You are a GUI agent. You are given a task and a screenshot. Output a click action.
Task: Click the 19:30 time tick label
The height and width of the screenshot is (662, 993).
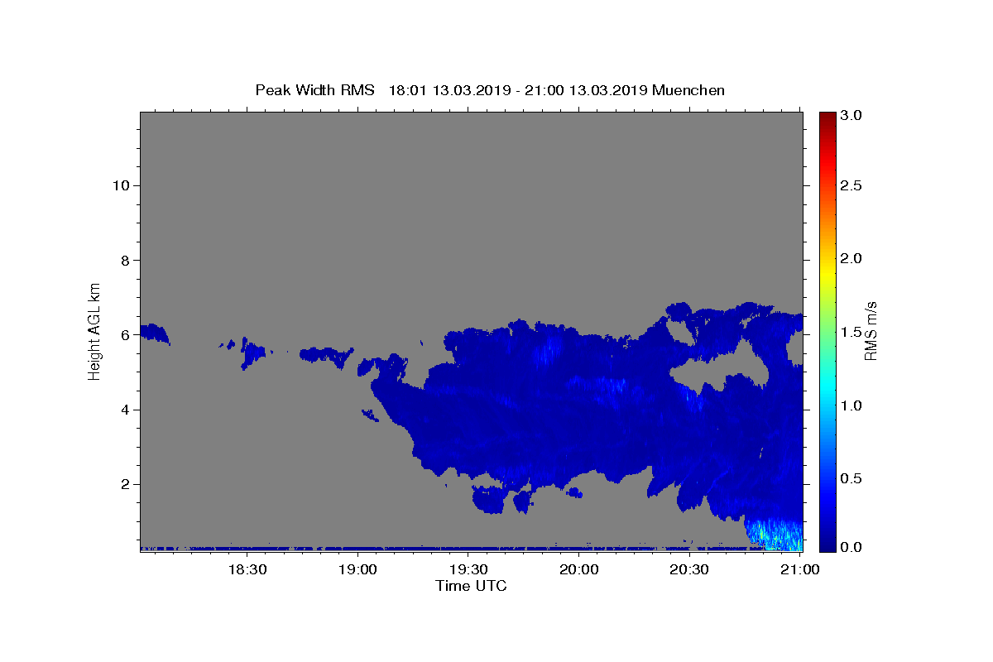[x=468, y=569]
